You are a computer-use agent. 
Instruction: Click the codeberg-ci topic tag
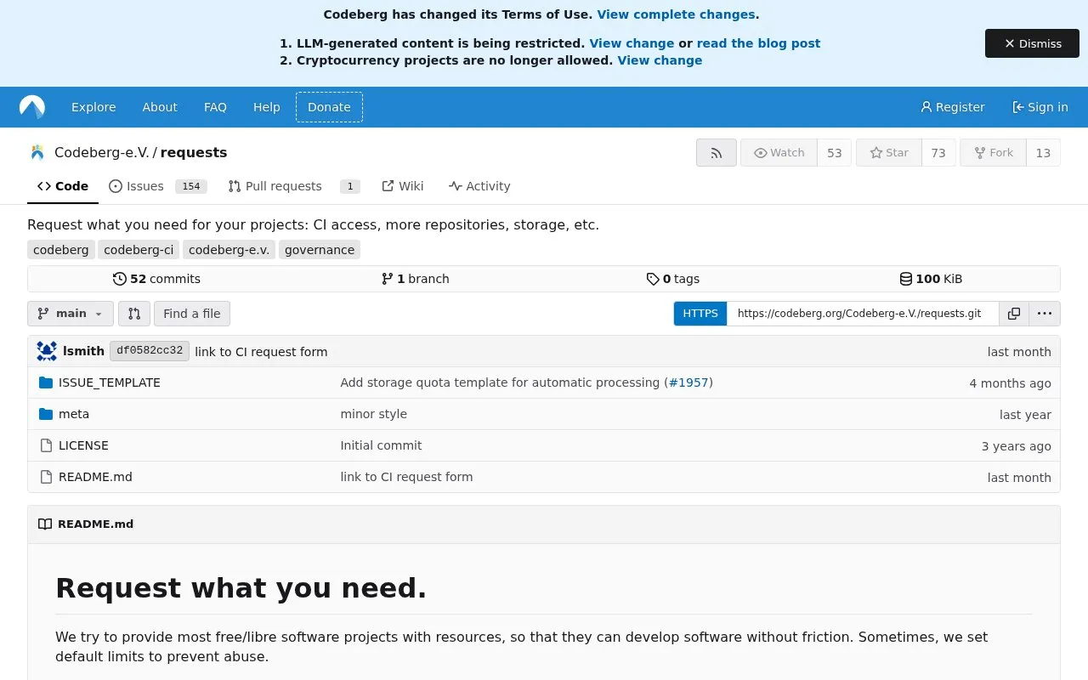click(x=139, y=250)
